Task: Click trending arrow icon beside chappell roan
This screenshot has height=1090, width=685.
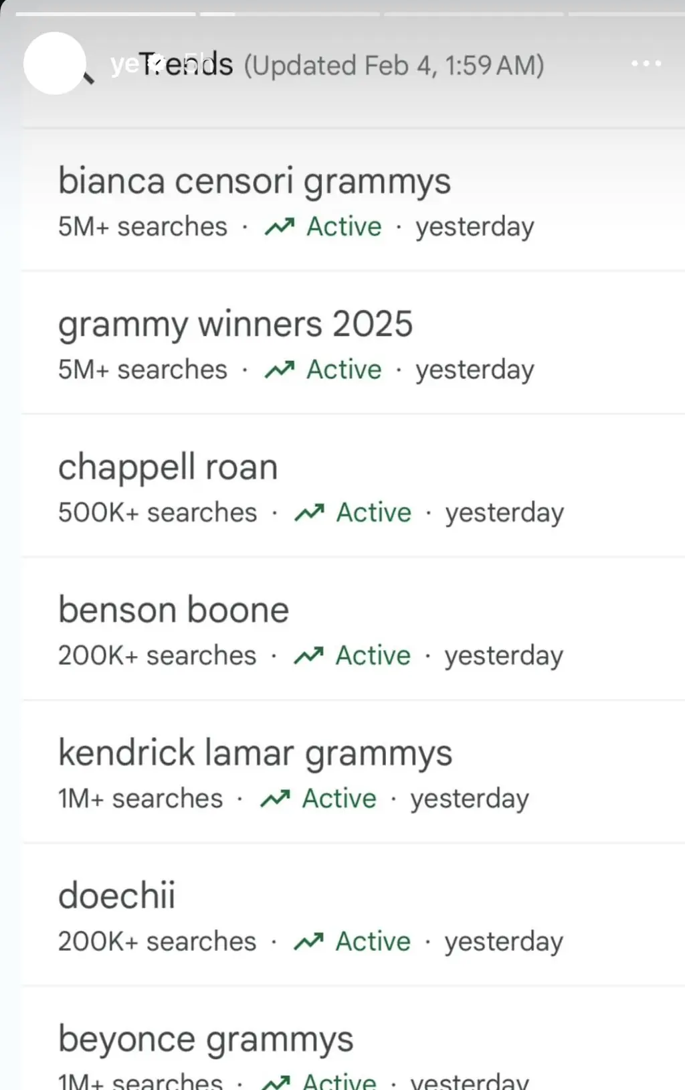Action: click(309, 513)
